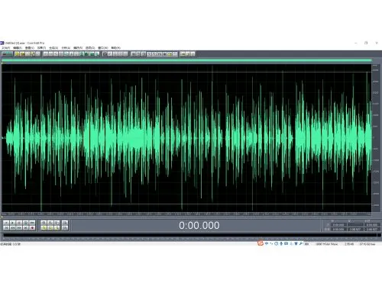
Task: Click the vertical zoom in icon
Action: pyautogui.click(x=65, y=223)
